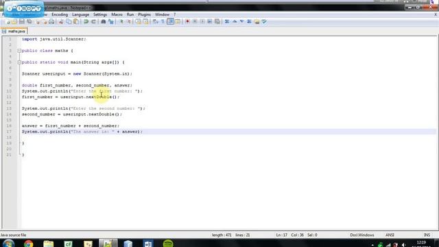This screenshot has height=247, width=439.
Task: Click the blue up arrow toolbar icon
Action: point(235,21)
